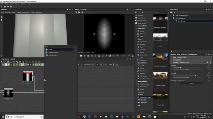Screen dimensions: 213x119
Task: Open Atomic Nodes in the Library
Action: tap(142, 20)
